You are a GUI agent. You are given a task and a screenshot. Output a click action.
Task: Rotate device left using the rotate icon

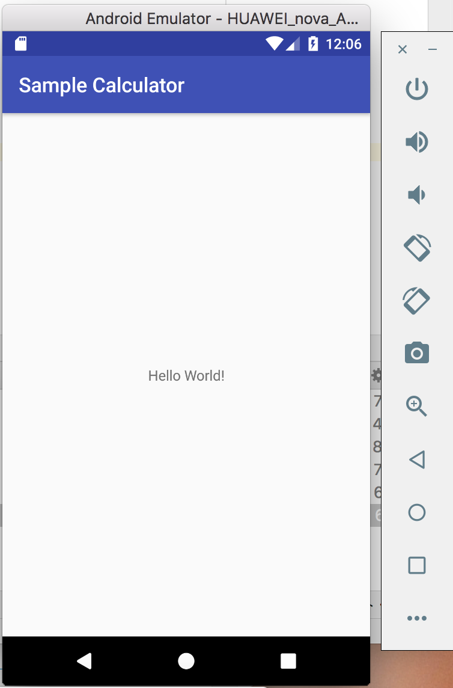pos(417,247)
